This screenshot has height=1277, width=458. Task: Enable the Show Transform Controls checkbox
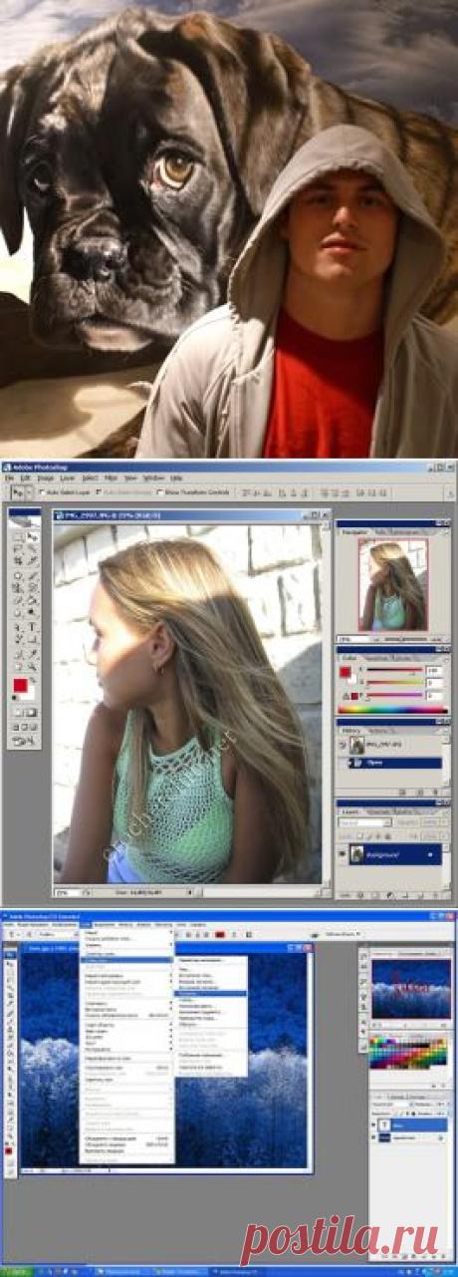(x=160, y=492)
